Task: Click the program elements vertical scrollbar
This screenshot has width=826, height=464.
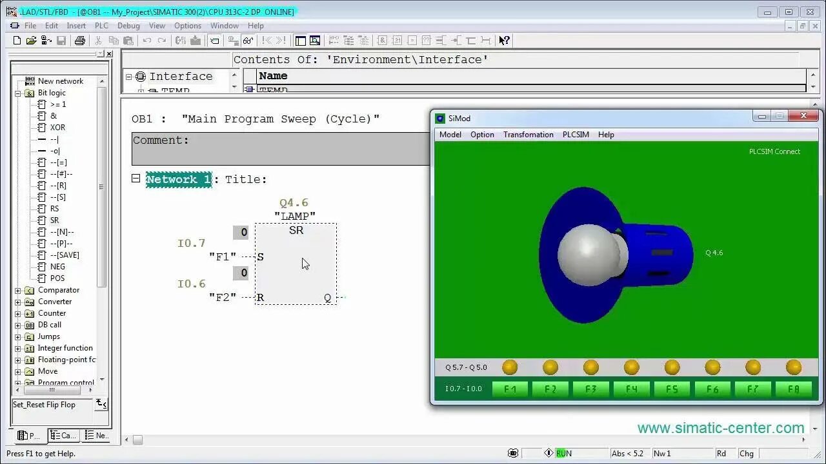Action: point(101,187)
